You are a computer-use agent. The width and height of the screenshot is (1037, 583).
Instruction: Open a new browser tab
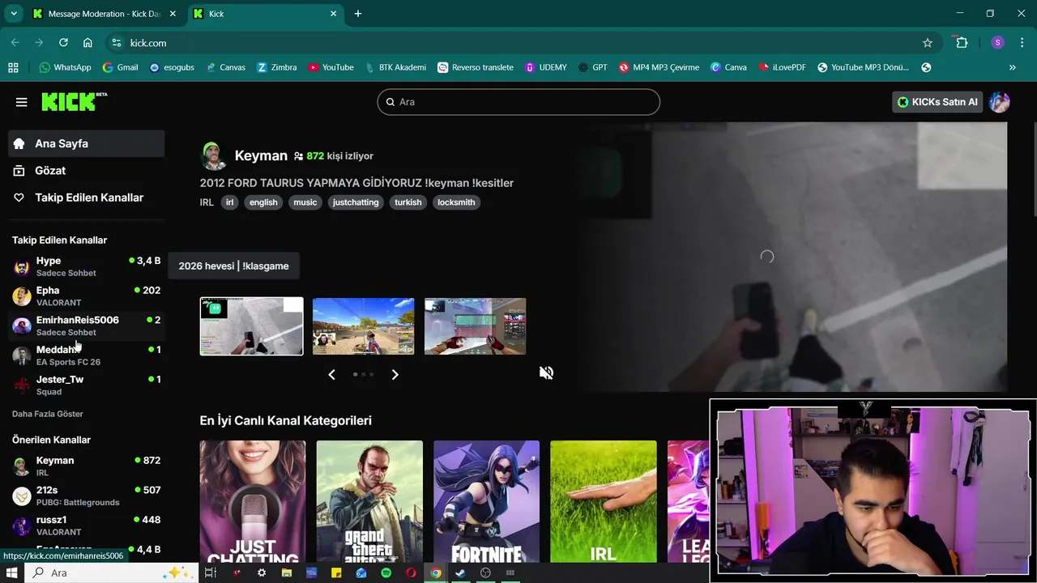358,14
